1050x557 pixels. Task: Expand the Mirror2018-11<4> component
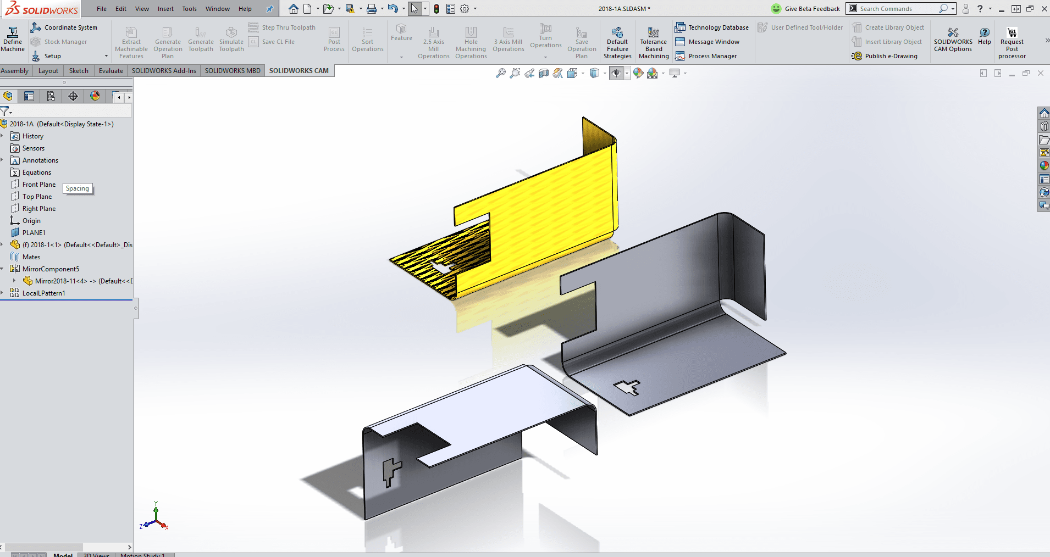(x=14, y=281)
